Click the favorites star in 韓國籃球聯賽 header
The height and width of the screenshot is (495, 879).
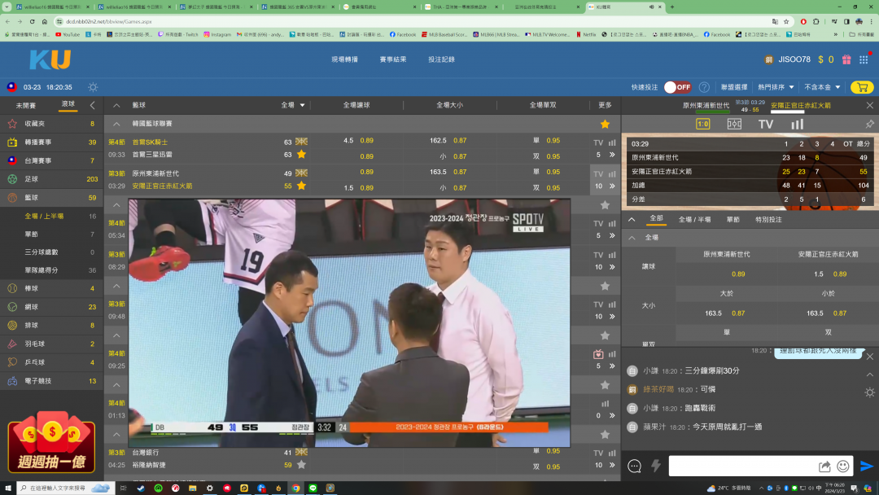[x=605, y=124]
